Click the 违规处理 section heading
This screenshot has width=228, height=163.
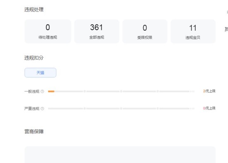click(x=34, y=10)
